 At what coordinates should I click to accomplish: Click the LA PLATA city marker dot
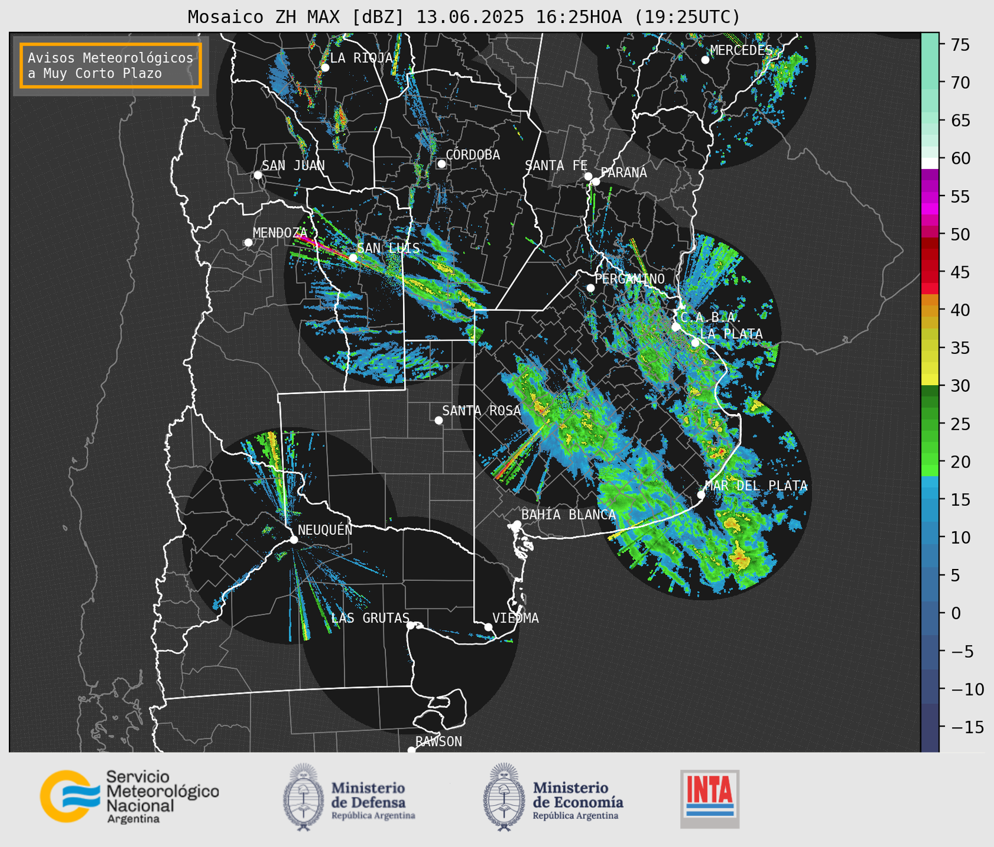(x=695, y=343)
